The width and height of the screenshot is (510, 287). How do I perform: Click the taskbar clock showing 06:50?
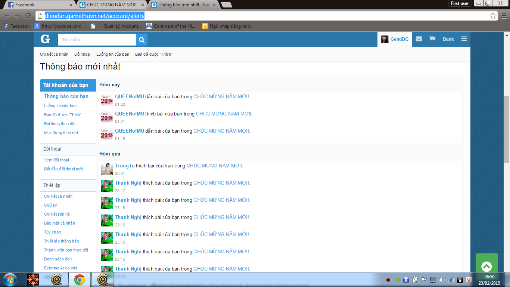click(x=489, y=277)
